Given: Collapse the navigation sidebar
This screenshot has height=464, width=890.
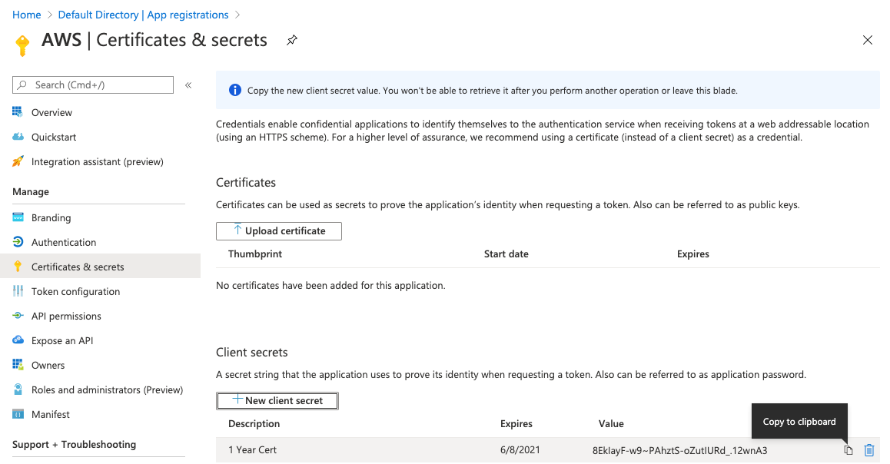Looking at the screenshot, I should (x=188, y=85).
